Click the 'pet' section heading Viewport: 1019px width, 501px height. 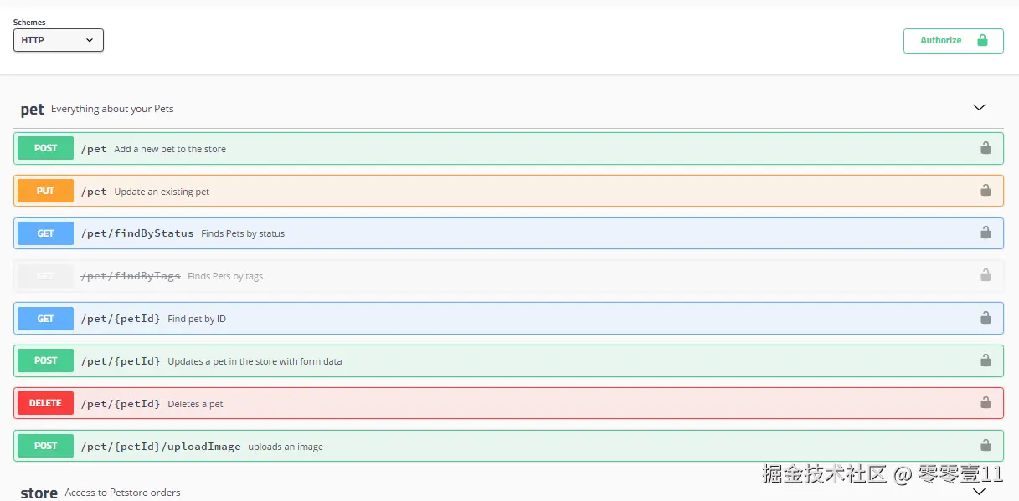[x=32, y=110]
